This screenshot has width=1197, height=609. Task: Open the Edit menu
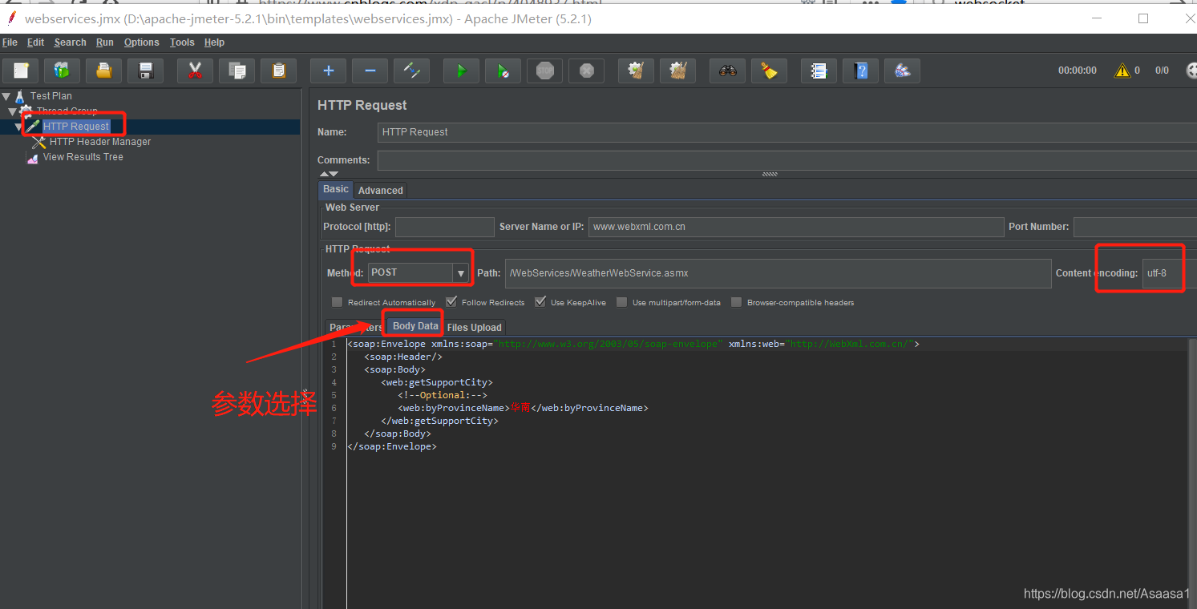[35, 42]
